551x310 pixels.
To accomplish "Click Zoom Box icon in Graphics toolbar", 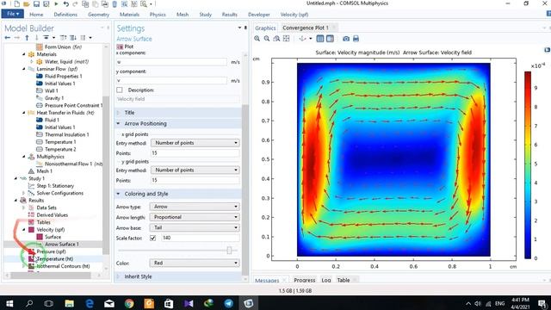I will 276,39.
